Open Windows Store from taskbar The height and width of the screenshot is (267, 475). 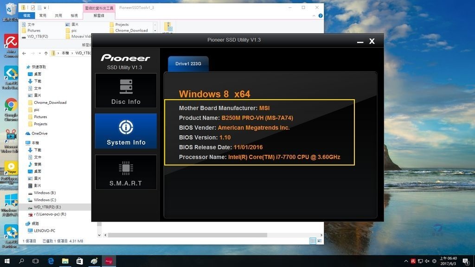(x=80, y=261)
